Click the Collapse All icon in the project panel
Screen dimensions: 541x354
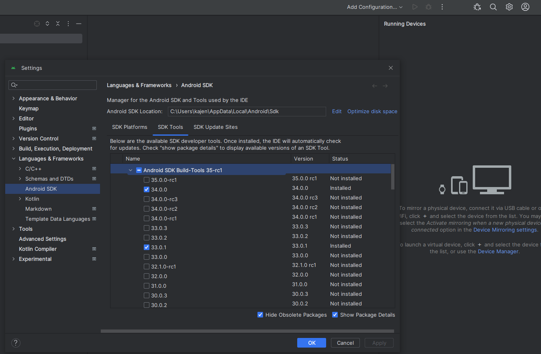click(x=58, y=24)
